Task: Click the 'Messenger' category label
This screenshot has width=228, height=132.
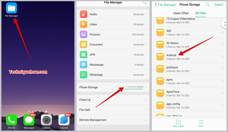Action: pyautogui.click(x=96, y=65)
